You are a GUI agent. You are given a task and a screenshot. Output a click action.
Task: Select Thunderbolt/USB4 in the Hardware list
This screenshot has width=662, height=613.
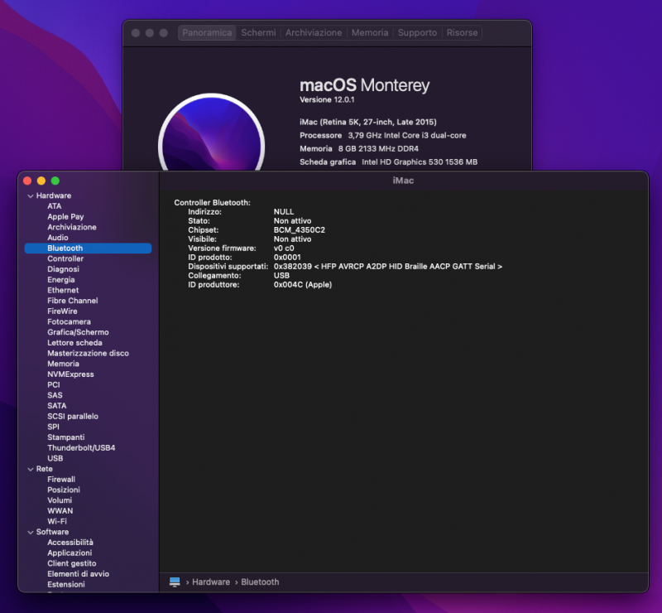pos(81,448)
